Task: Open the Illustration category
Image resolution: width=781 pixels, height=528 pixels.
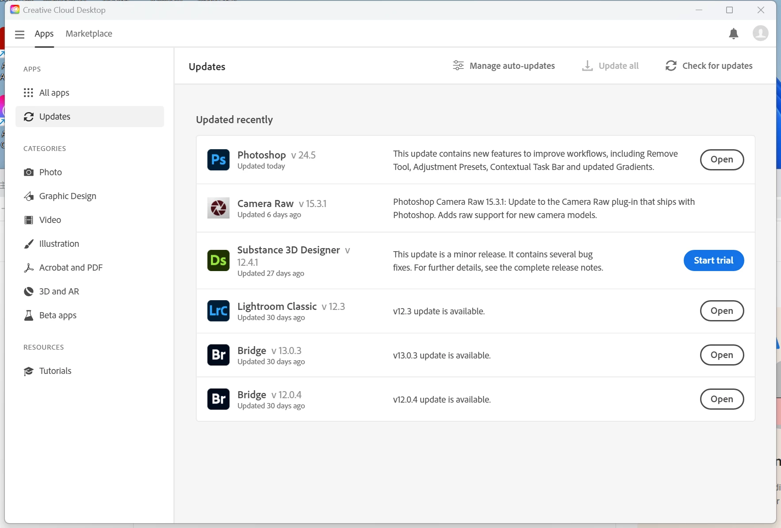Action: coord(90,244)
